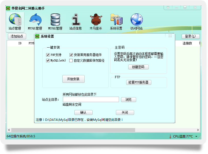
Task: Open MSSQL管理 database icon
Action: [x=55, y=22]
